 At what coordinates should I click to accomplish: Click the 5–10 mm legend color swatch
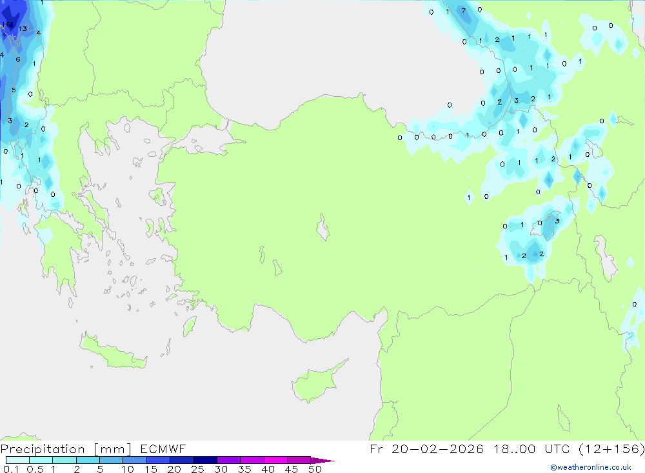click(112, 460)
